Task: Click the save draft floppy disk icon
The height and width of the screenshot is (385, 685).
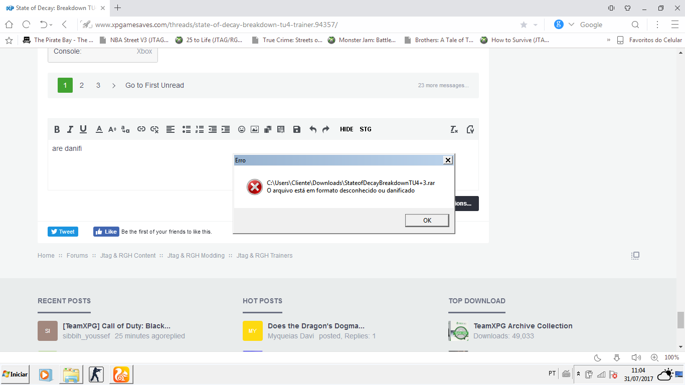Action: click(297, 129)
